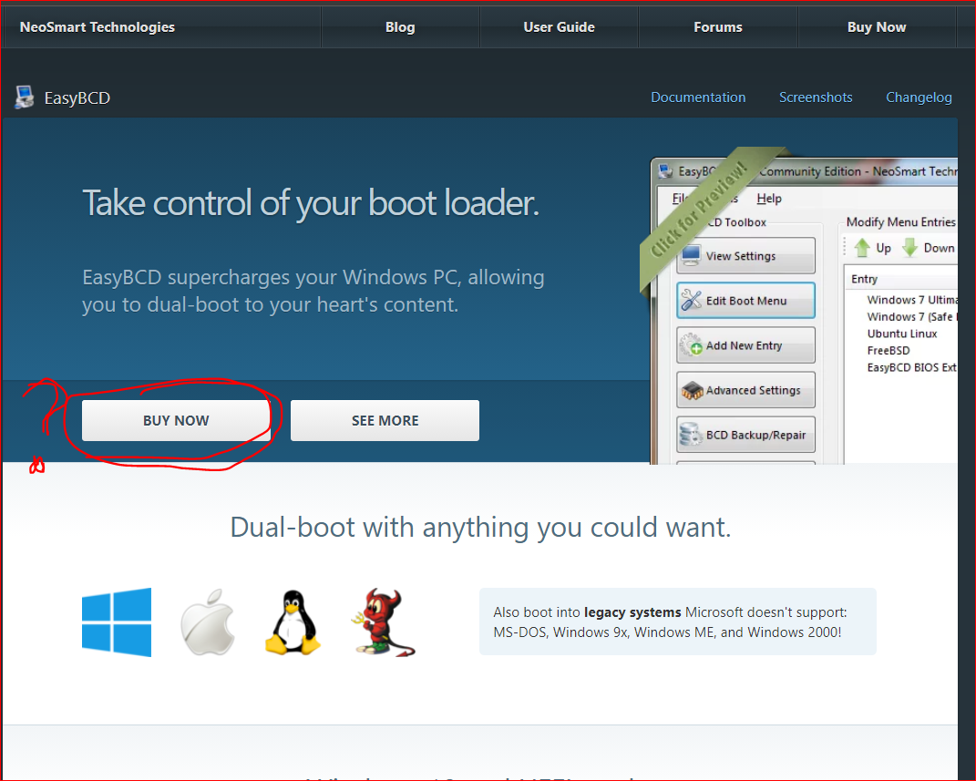The width and height of the screenshot is (976, 781).
Task: Click the Advanced Settings chip icon
Action: point(692,390)
